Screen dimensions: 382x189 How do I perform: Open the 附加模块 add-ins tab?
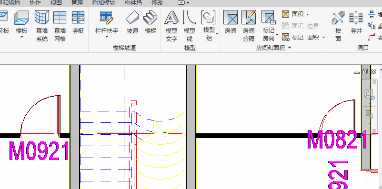[104, 3]
